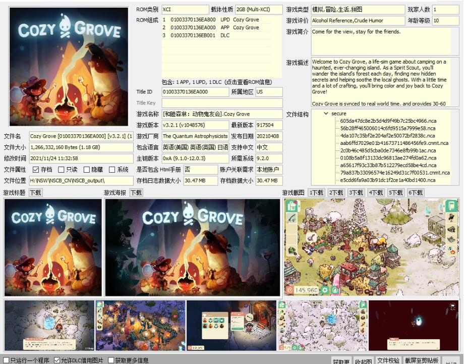Focus the 游戏名称 field with Cozy Grove

(x=222, y=114)
